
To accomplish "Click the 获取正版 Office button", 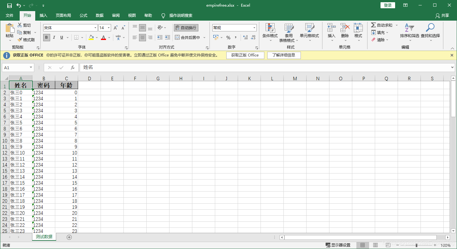I will pyautogui.click(x=245, y=55).
